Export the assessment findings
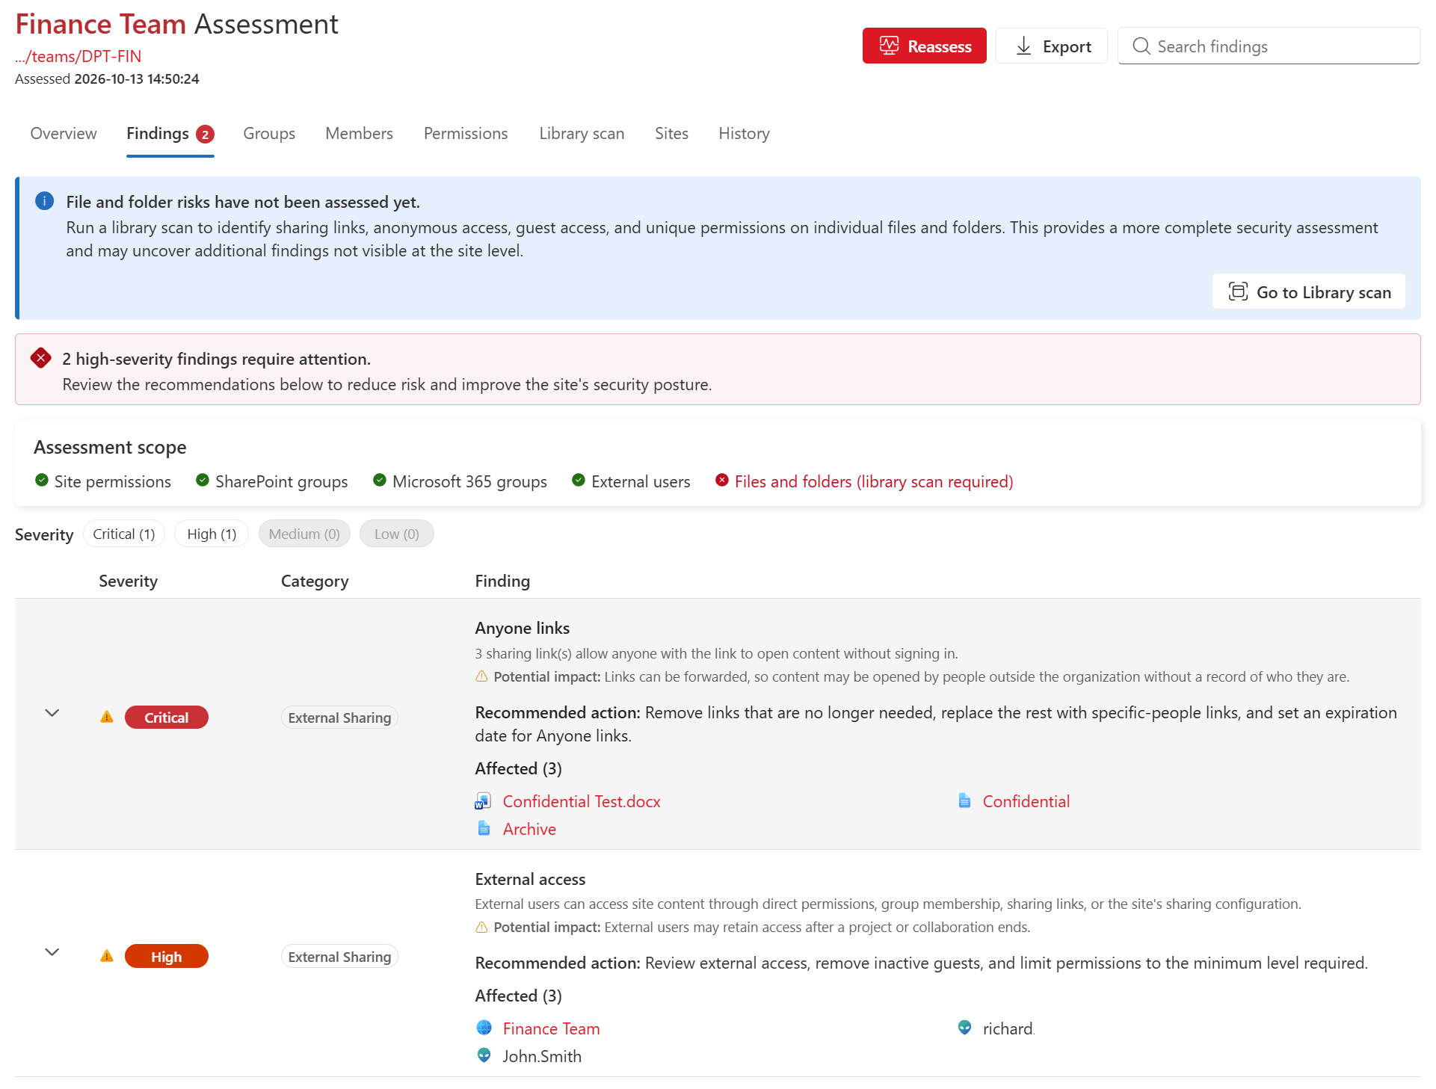This screenshot has width=1436, height=1089. point(1051,46)
